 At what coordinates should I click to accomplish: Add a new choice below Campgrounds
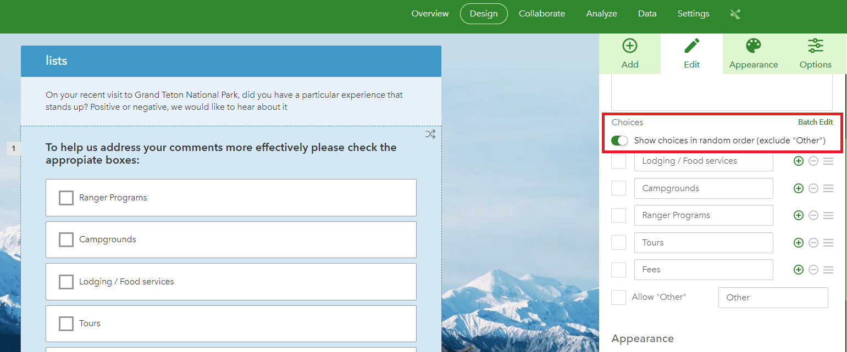[x=798, y=188]
